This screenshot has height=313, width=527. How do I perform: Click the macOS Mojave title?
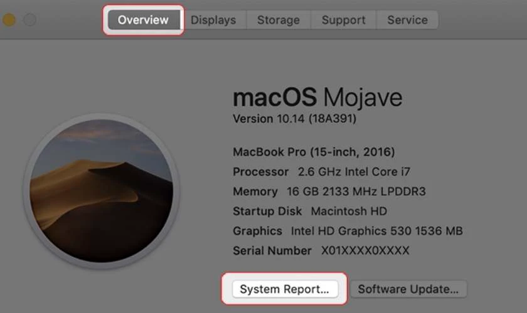tap(317, 97)
